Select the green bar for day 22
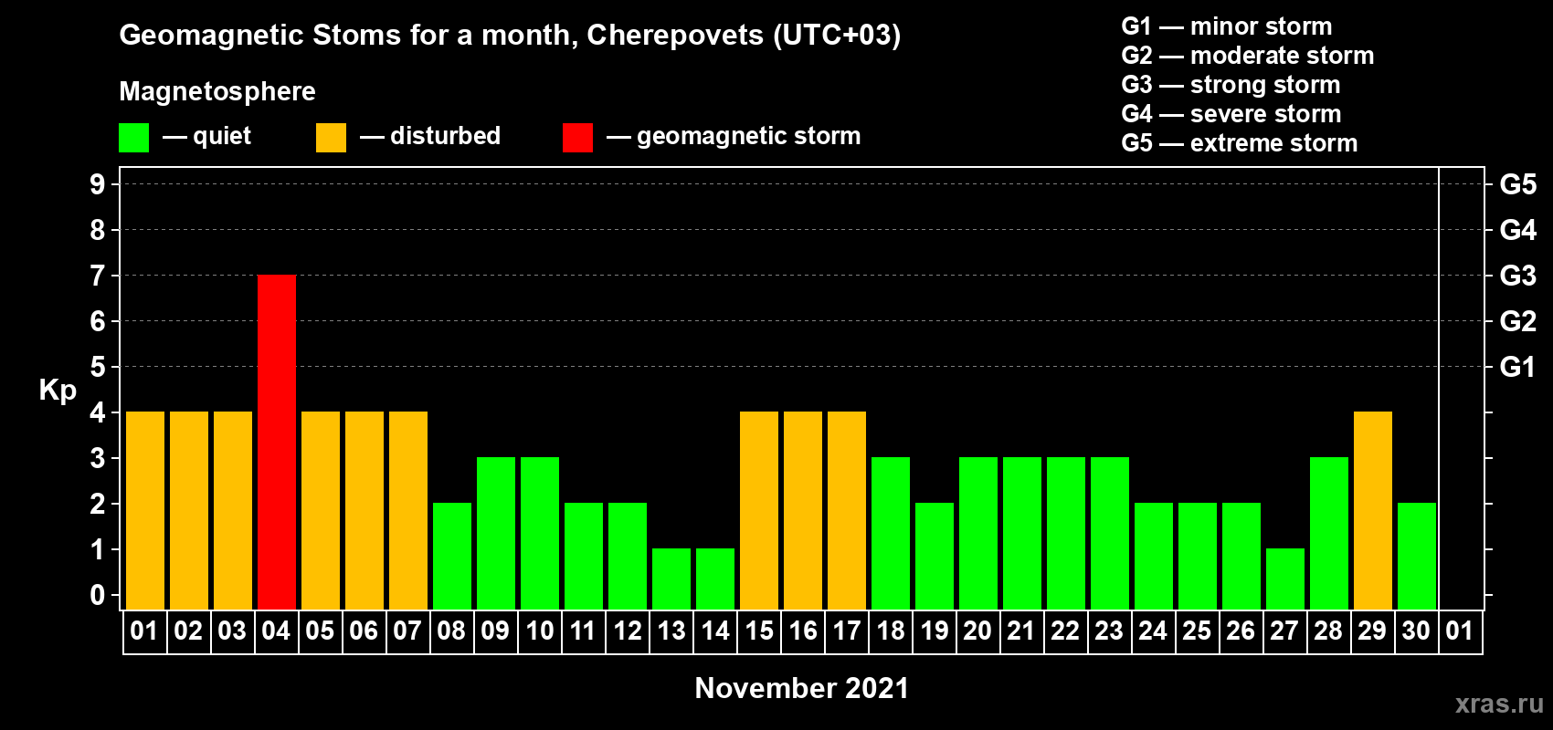 tap(1066, 534)
